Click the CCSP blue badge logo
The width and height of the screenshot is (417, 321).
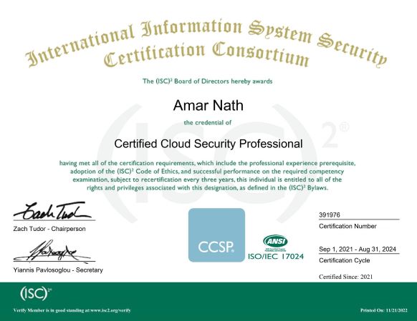pos(216,235)
